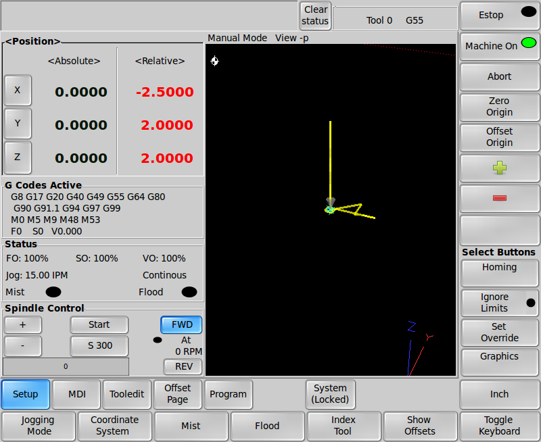Open the Setup tab
541x442 pixels.
[x=26, y=394]
